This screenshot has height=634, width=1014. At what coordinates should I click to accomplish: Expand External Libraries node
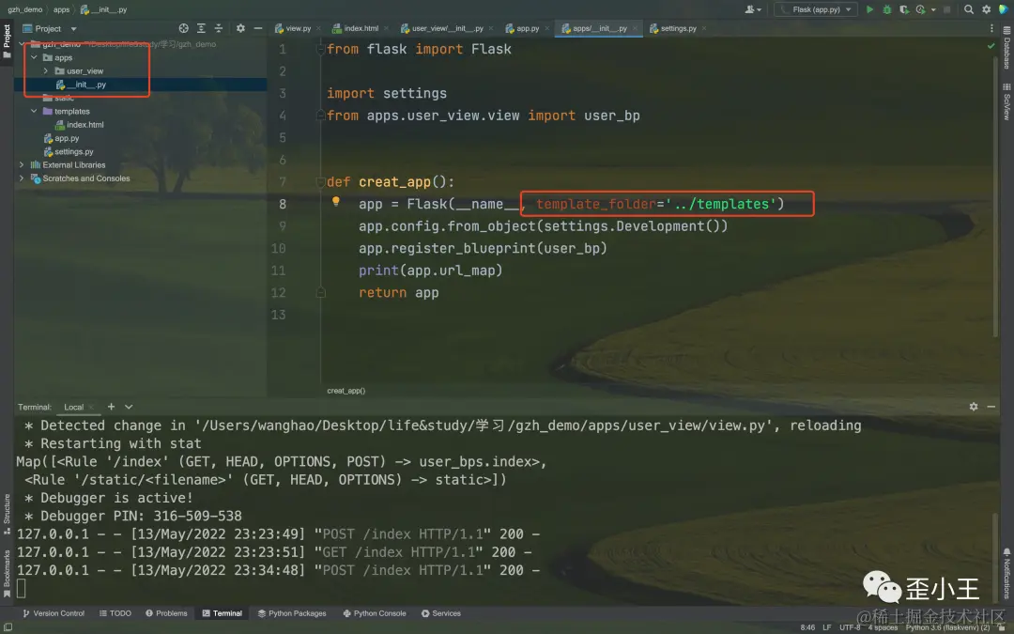(x=22, y=165)
